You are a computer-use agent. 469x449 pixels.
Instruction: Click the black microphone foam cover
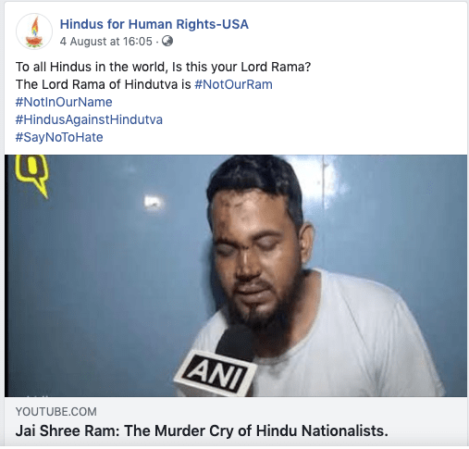[237, 342]
